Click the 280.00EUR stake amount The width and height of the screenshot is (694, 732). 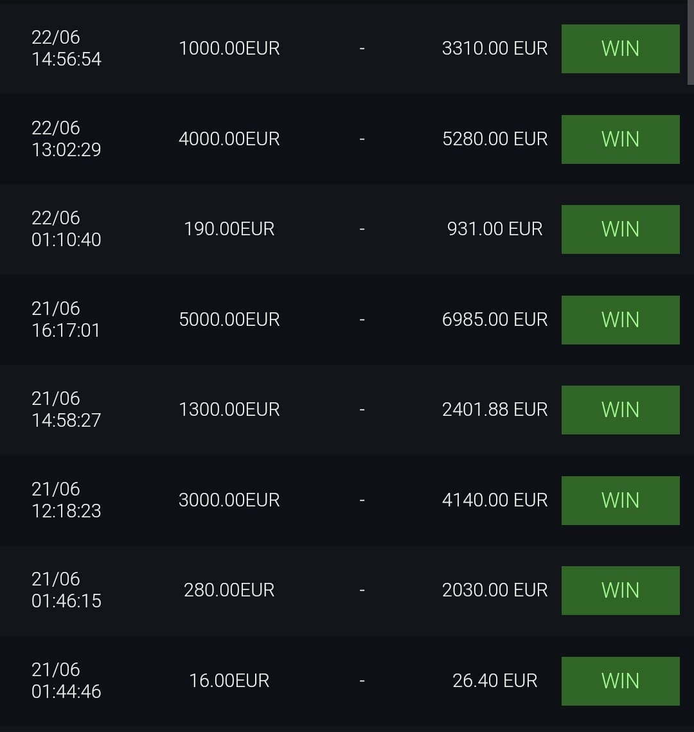(229, 590)
